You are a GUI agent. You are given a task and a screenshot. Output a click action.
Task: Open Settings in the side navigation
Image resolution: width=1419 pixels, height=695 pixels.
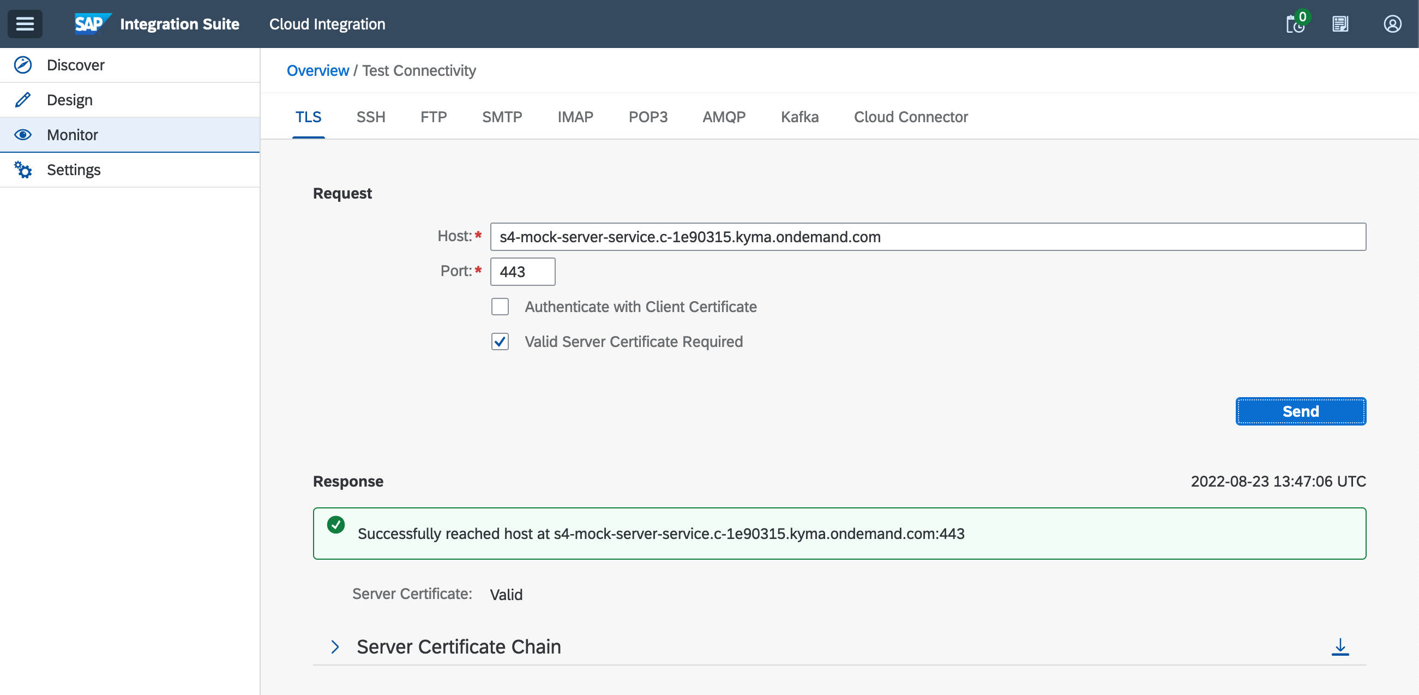click(x=130, y=170)
